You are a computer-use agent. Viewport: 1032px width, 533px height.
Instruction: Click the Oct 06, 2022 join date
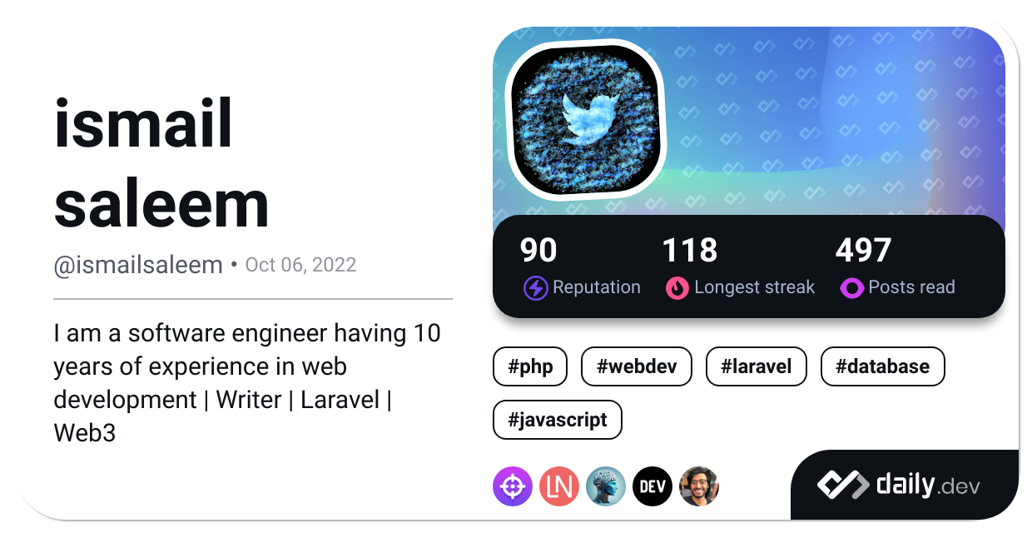click(301, 265)
